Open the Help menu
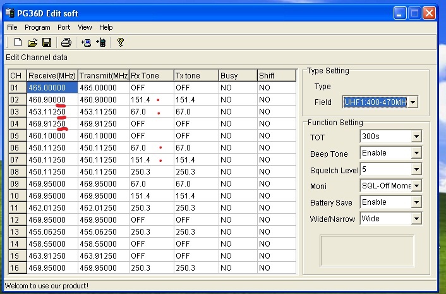The height and width of the screenshot is (294, 446). [x=105, y=27]
